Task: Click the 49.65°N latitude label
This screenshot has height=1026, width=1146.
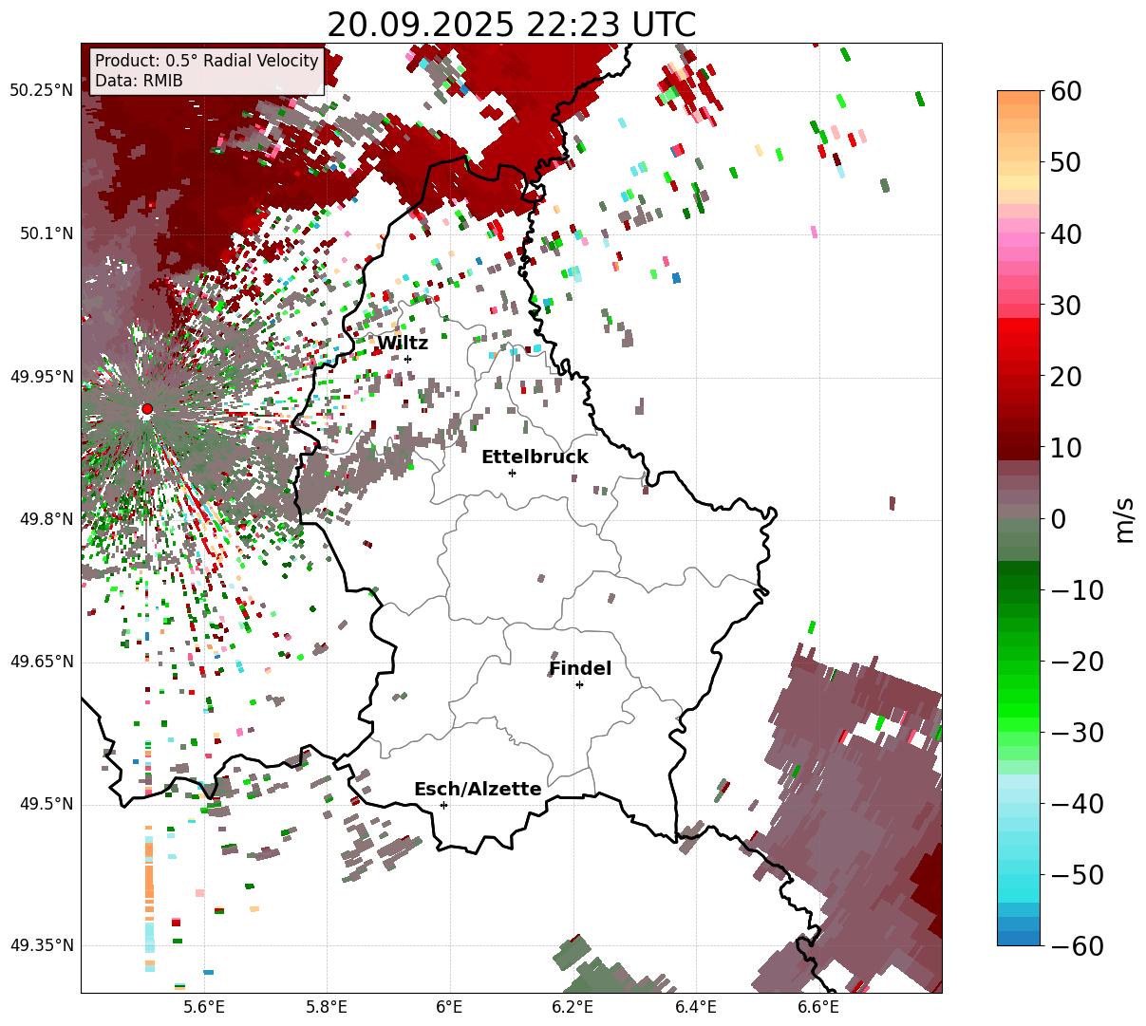Action: [x=42, y=662]
